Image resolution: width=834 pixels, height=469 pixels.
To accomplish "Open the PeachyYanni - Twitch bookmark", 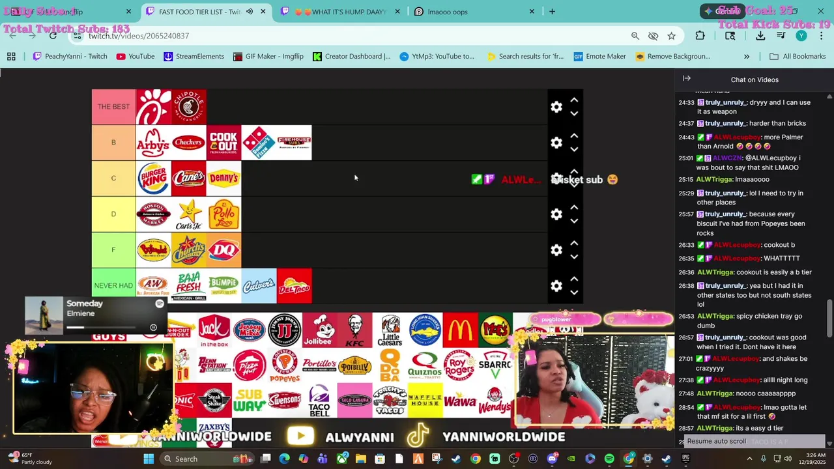I will 70,57.
